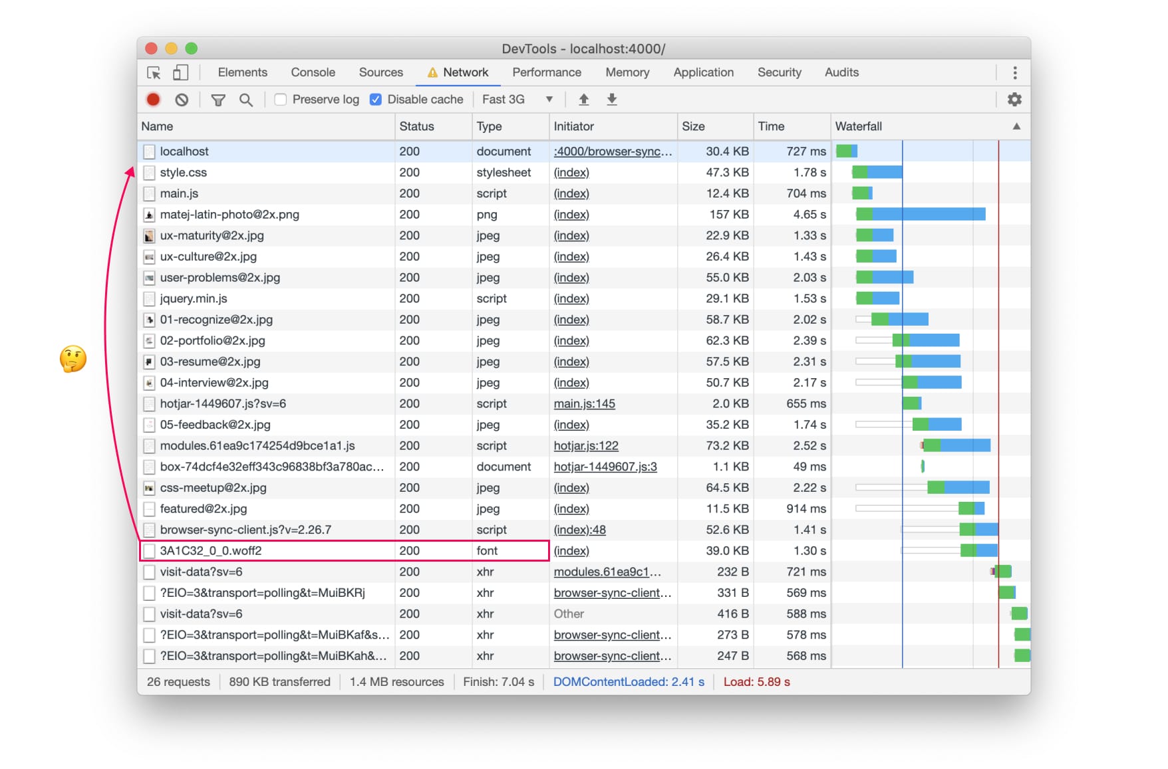
Task: Stop recording the network log
Action: tap(153, 100)
